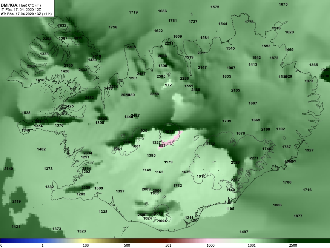Click the map value 2105
Screen dimensions: 330x248
point(236,90)
